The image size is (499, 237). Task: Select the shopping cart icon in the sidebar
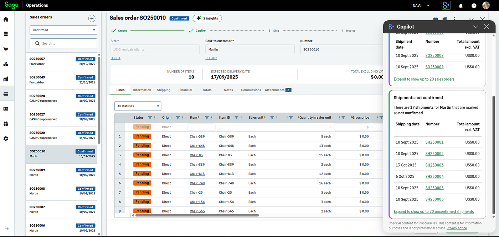click(x=6, y=49)
